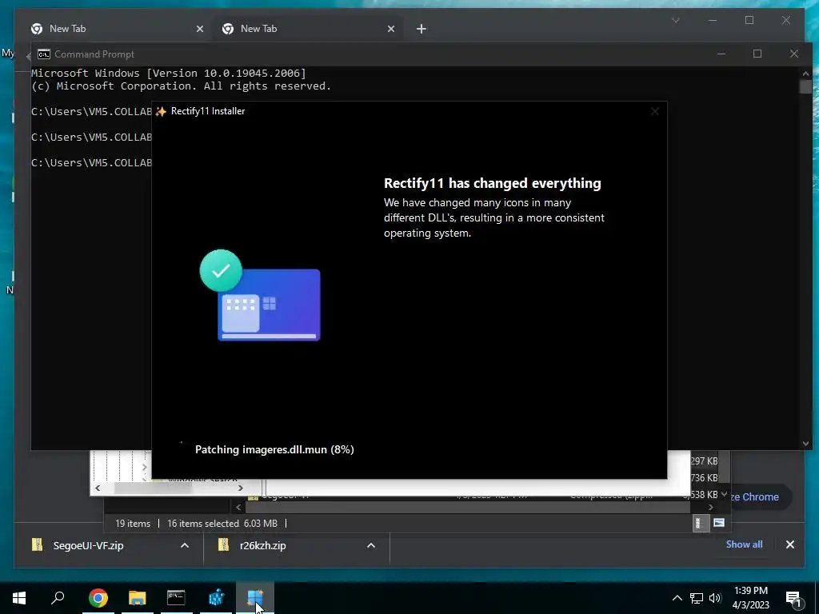Image resolution: width=819 pixels, height=614 pixels.
Task: Click 'Rectify11 has changed everything' heading
Action: [493, 183]
